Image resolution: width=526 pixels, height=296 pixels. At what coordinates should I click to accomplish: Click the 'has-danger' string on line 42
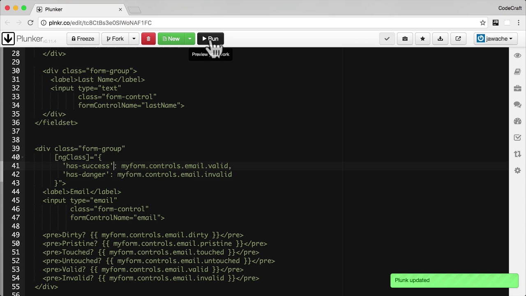tap(85, 174)
